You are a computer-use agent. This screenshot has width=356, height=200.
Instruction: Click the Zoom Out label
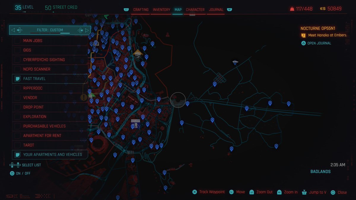(x=264, y=192)
